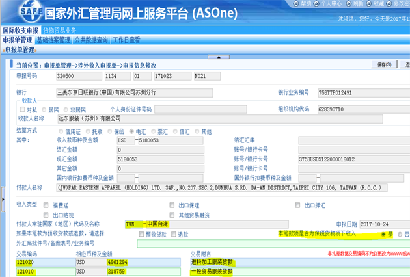
Task: Open the 基础档案管理 menu
Action: pos(53,40)
